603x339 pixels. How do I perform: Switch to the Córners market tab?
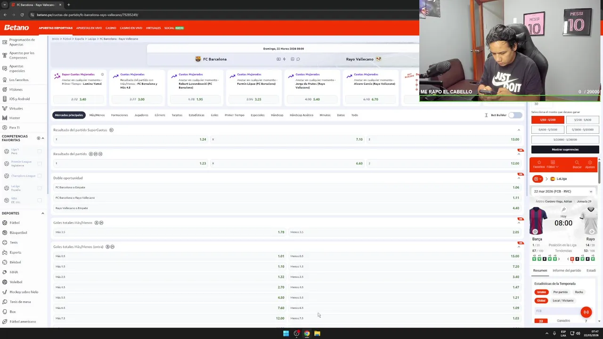pos(160,115)
